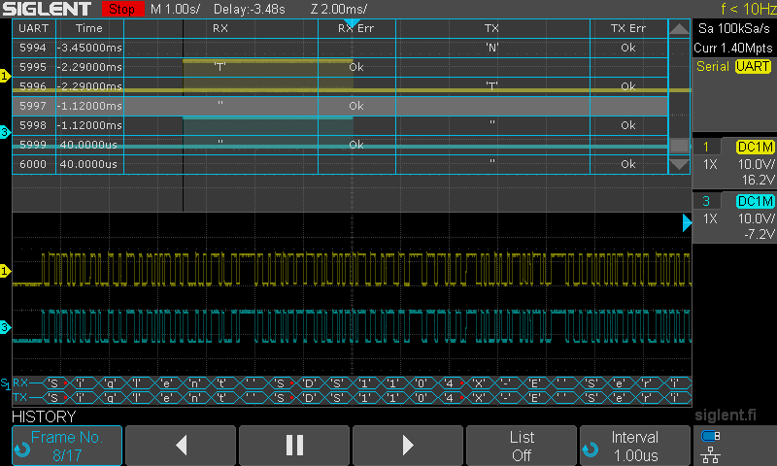Click the Sa 100kSa/s sample rate
The width and height of the screenshot is (777, 466).
coord(734,28)
